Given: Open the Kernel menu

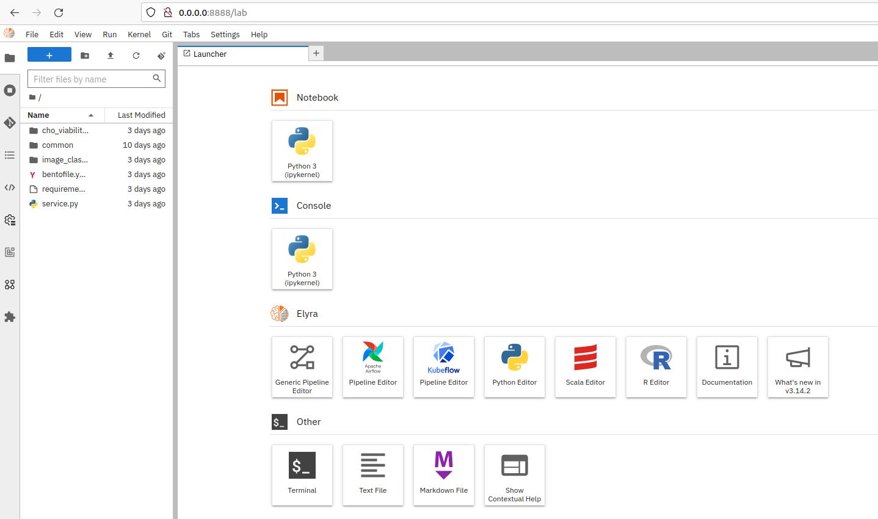Looking at the screenshot, I should 139,34.
